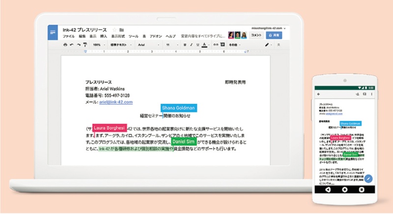
Task: Toggle underline formatting
Action: click(198, 45)
